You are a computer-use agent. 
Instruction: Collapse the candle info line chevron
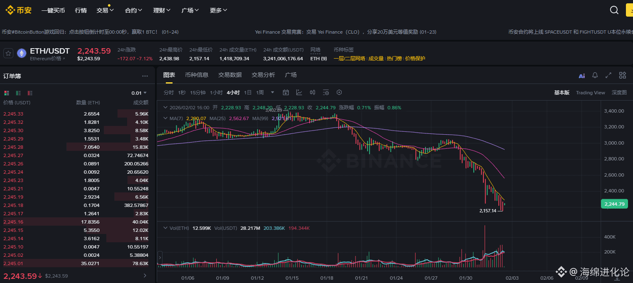(x=165, y=107)
